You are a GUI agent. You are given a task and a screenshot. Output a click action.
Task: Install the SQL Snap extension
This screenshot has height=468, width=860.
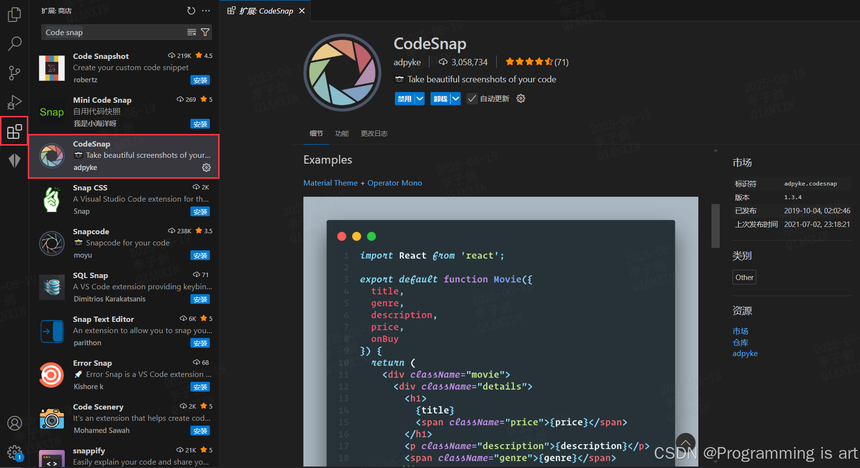(200, 300)
